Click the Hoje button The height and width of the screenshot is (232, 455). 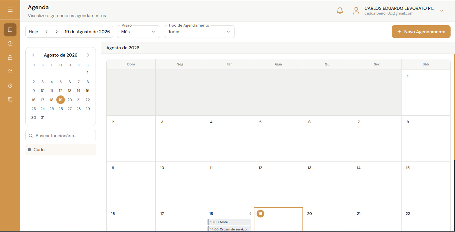pos(34,32)
